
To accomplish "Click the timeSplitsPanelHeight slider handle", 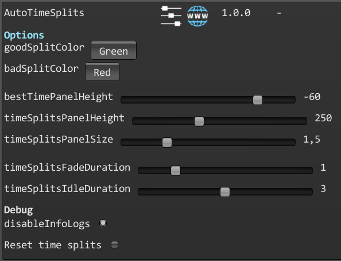I will 199,121.
